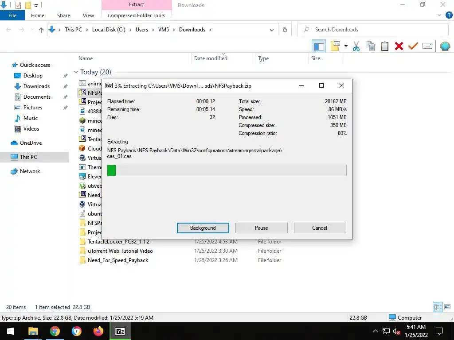Launch Brave browser from the taskbar
Viewport: 454px width, 340px height.
pyautogui.click(x=76, y=331)
